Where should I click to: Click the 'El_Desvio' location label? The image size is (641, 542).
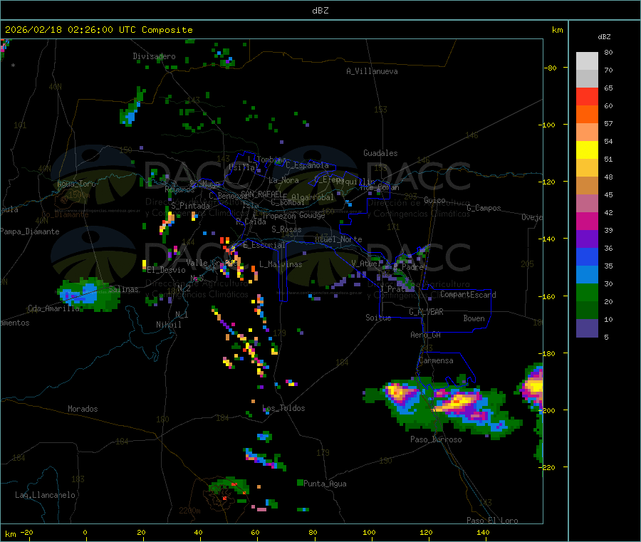click(167, 270)
